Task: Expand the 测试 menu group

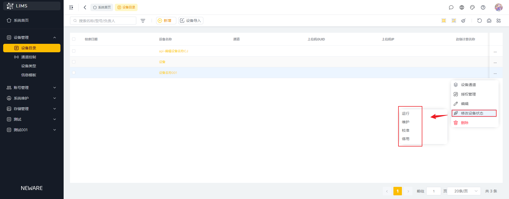Action: [32, 119]
